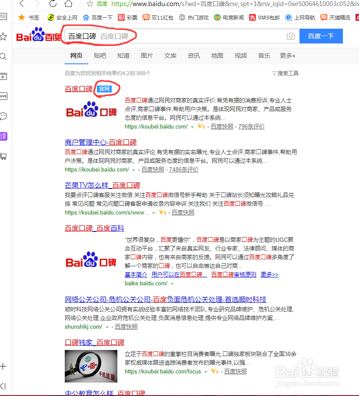Open the sidebar favorites star icon
This screenshot has width=359, height=396.
click(3, 36)
